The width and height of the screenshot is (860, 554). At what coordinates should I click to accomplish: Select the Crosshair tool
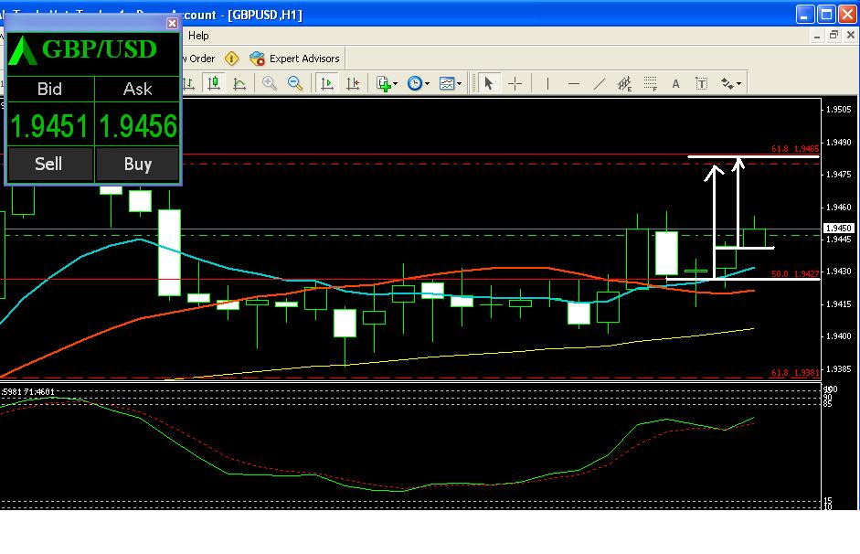[x=515, y=83]
